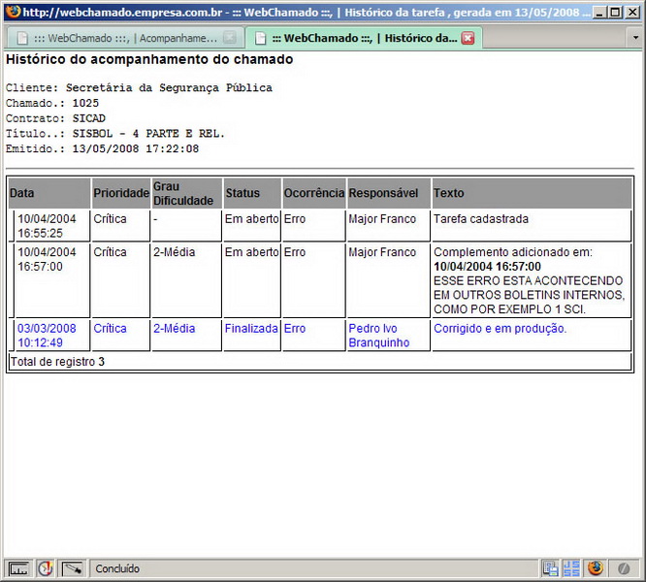646x582 pixels.
Task: Click the clock-shaped icon in status bar
Action: (x=45, y=568)
